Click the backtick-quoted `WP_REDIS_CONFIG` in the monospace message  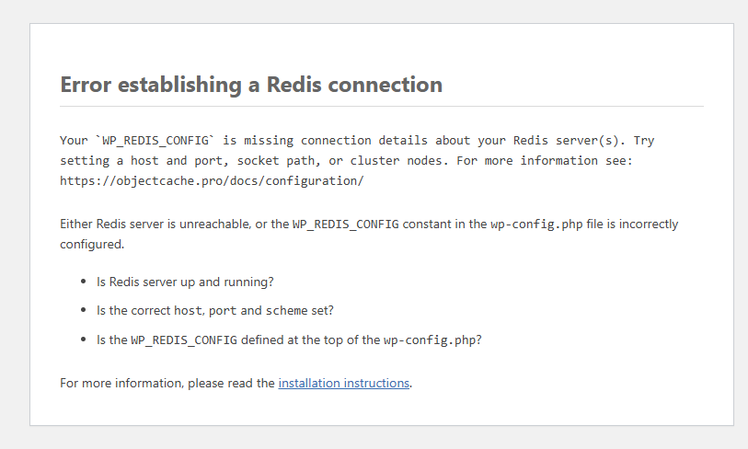pos(155,141)
